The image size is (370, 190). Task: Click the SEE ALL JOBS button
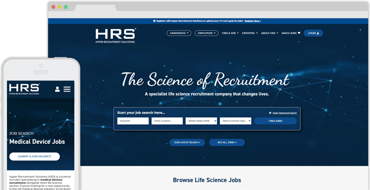227,142
